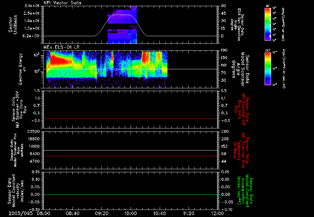Click the 'MEx ELS-01 LR' panel title
This screenshot has width=314, height=217.
[61, 47]
